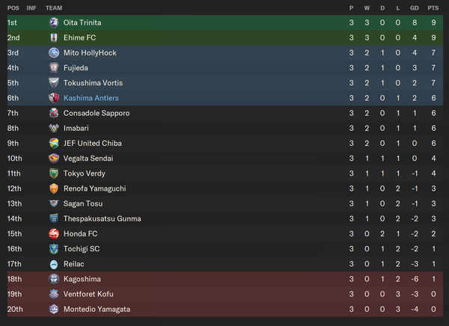Click the Tochigi SC club badge
Screen dimensions: 449x326
[x=54, y=249]
